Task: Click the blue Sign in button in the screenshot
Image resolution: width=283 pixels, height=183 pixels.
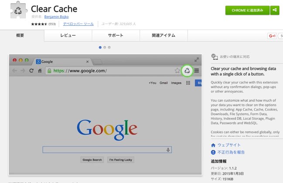Action: coord(198,83)
